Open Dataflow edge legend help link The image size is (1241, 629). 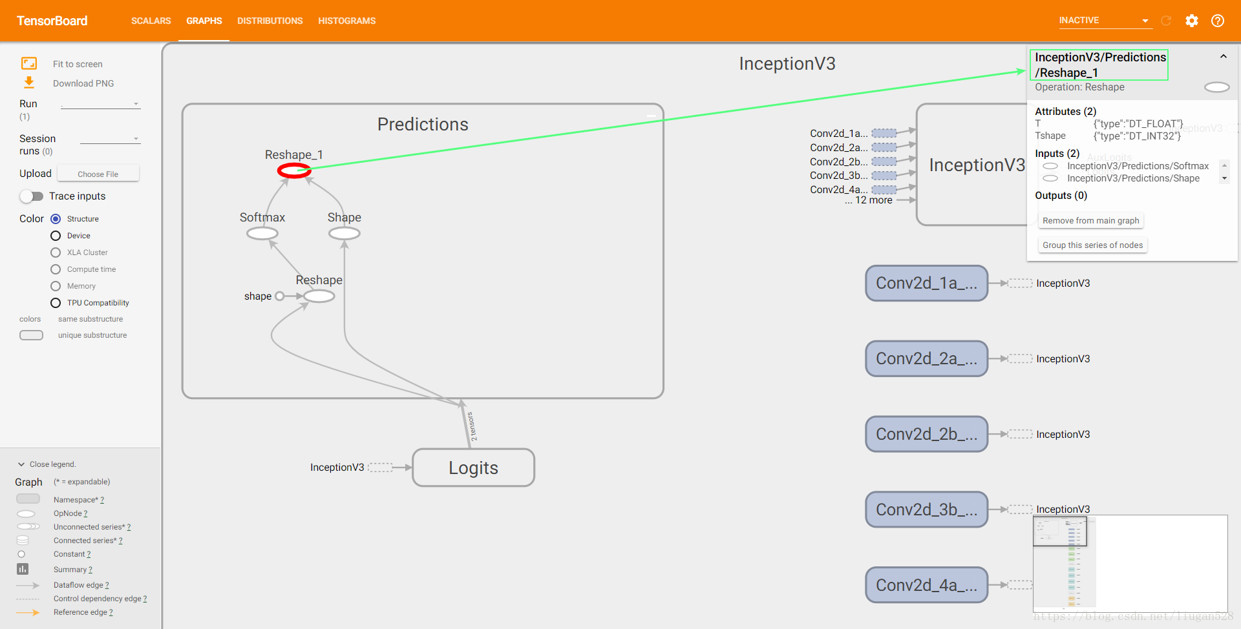pos(107,585)
